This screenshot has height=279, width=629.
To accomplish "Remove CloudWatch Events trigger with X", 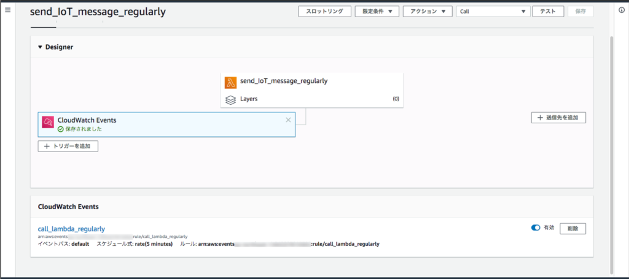I will pos(288,120).
